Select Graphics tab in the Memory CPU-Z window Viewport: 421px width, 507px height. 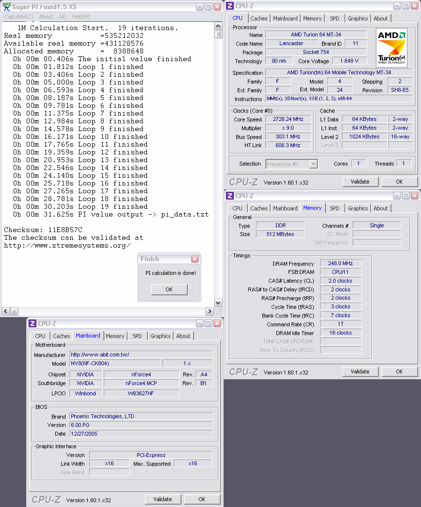click(357, 208)
